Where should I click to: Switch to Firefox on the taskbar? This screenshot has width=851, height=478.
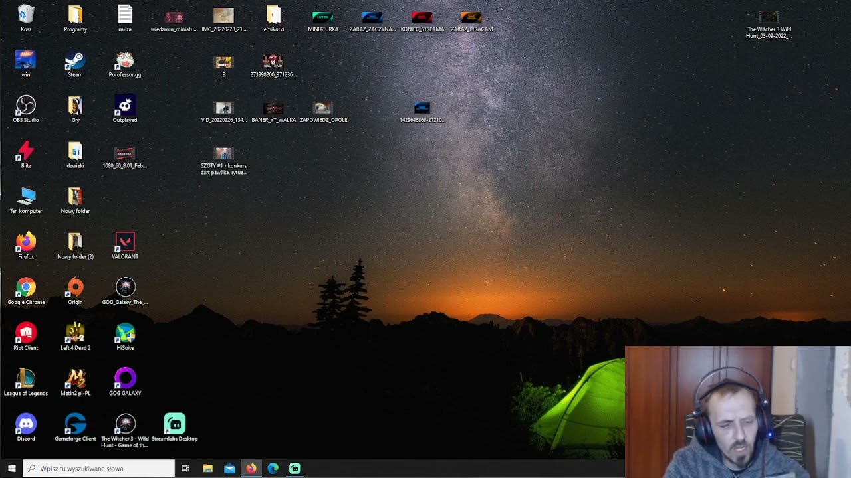(x=251, y=469)
